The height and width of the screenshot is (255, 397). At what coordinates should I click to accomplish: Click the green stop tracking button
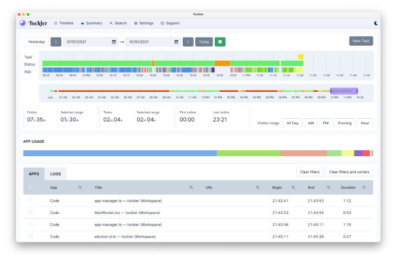point(220,42)
